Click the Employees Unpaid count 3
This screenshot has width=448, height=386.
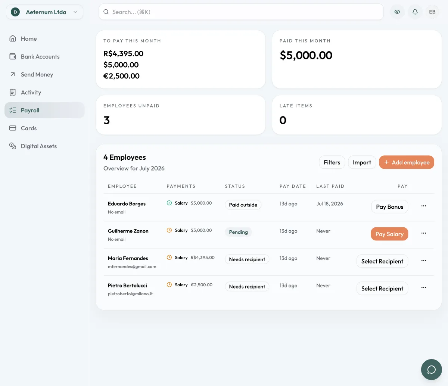[x=107, y=120]
